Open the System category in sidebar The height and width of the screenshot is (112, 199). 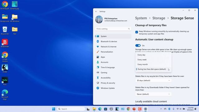113,36
